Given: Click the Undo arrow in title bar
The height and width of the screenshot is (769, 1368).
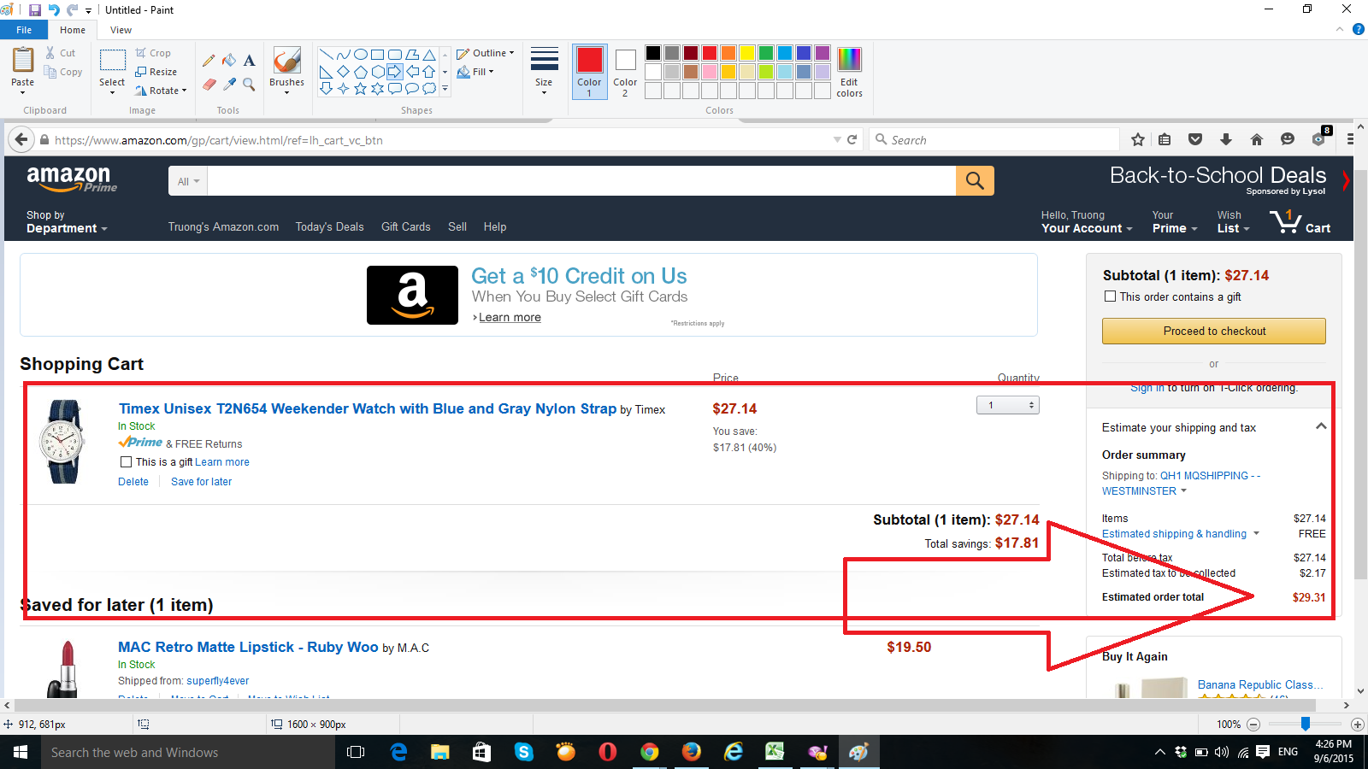Looking at the screenshot, I should tap(54, 9).
